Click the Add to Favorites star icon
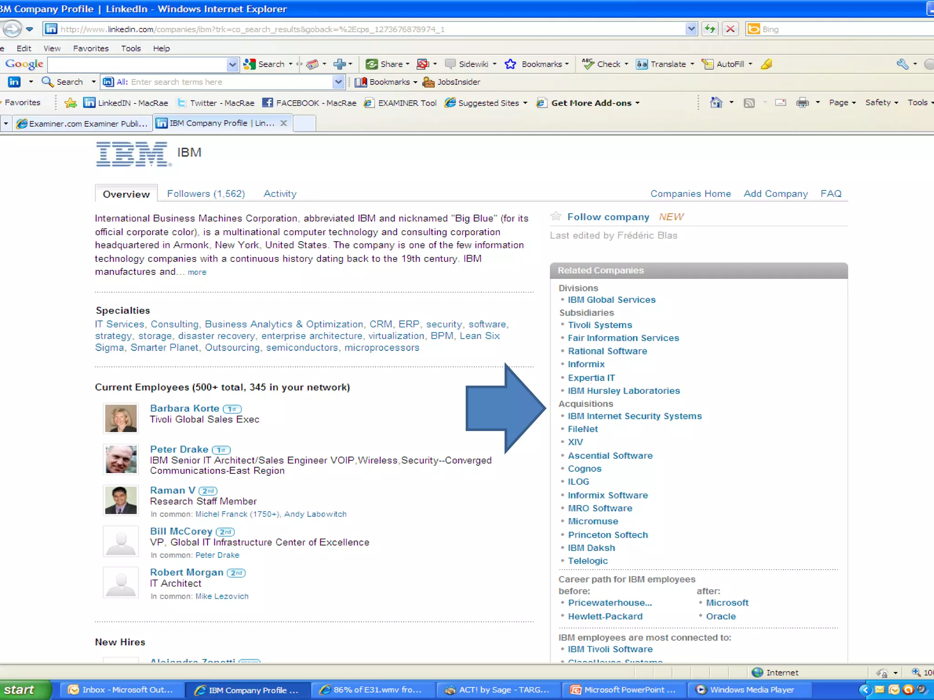934x700 pixels. 71,103
